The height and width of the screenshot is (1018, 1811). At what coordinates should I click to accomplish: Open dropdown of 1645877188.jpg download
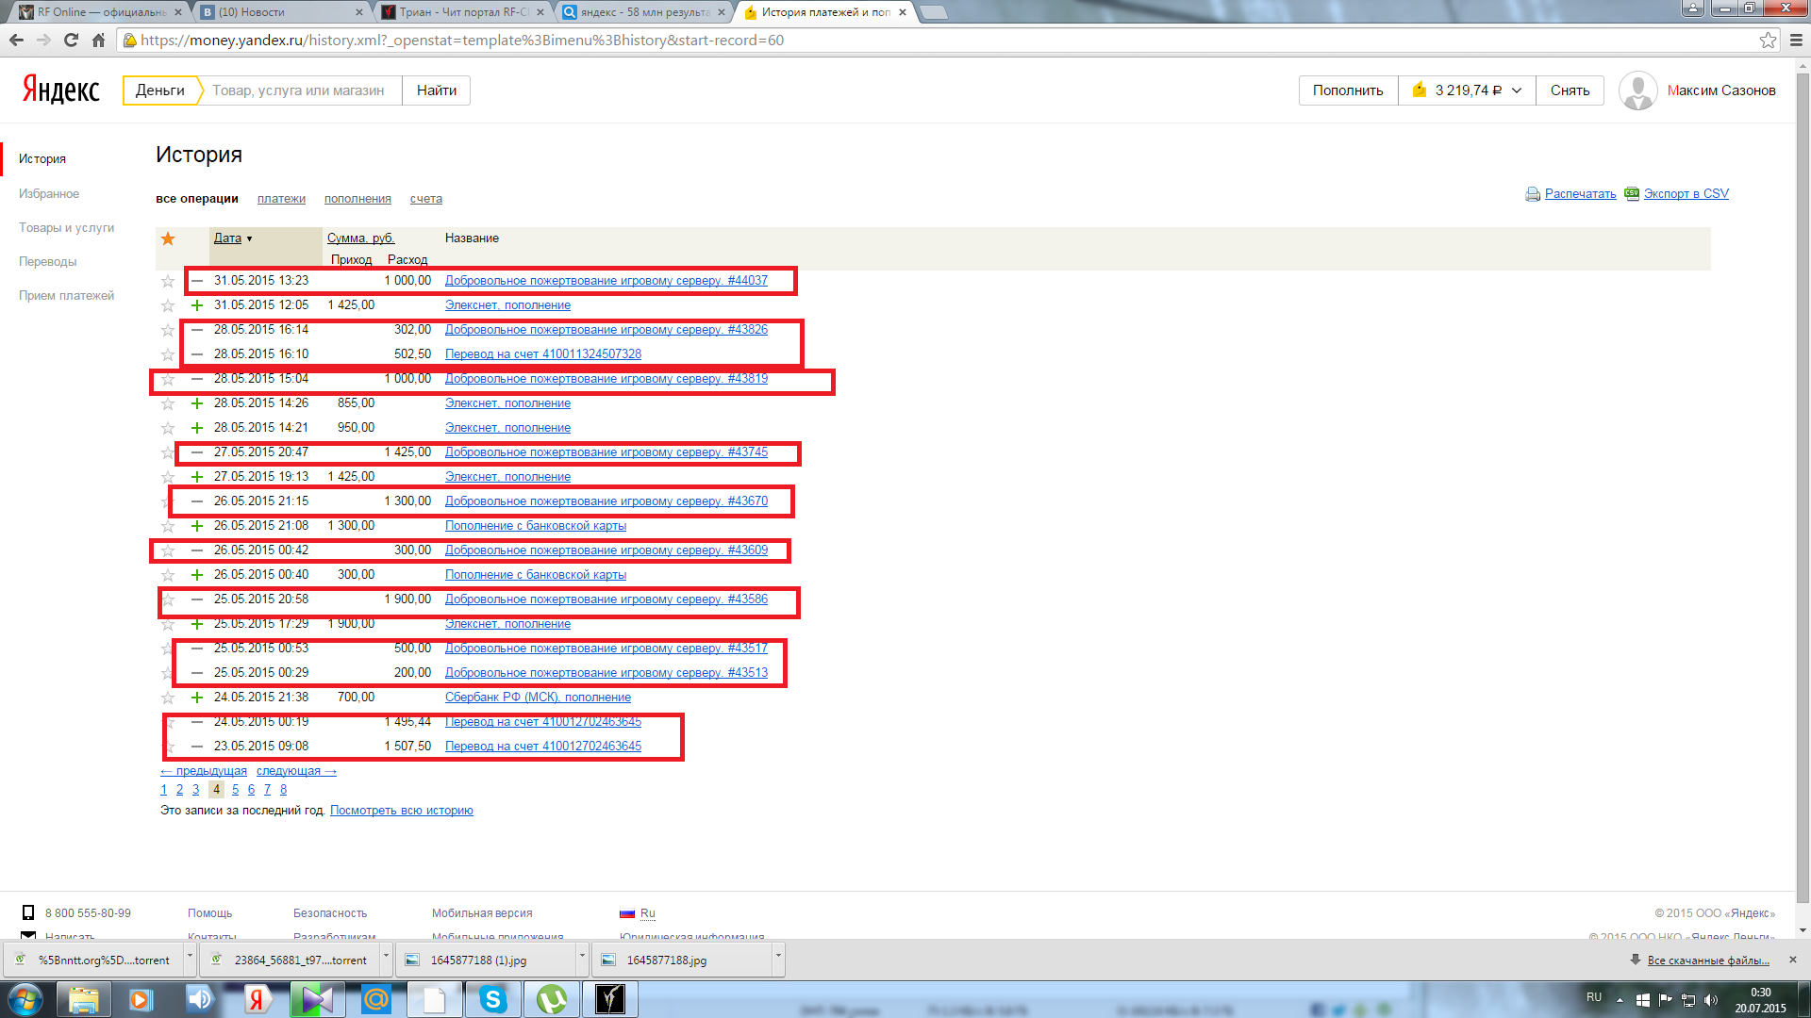pos(778,959)
